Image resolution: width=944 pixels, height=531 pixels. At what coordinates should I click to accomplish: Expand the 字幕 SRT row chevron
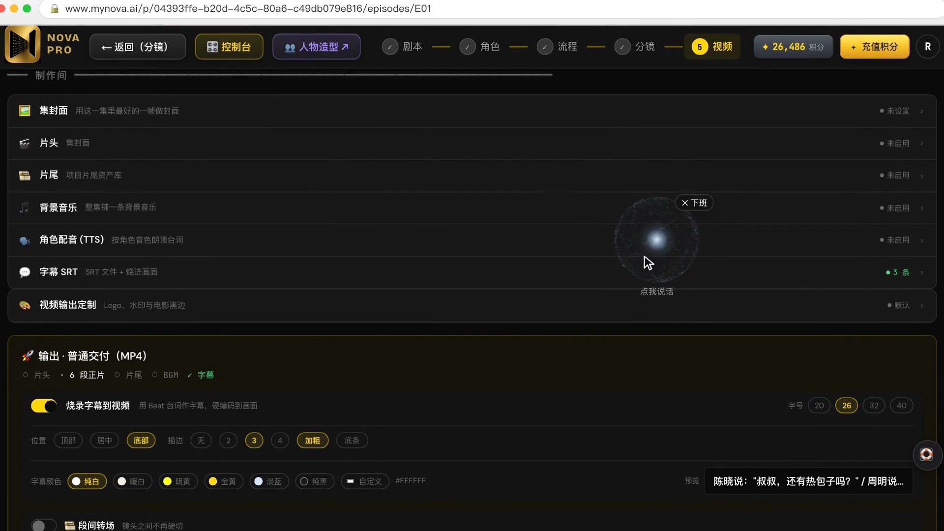tap(922, 272)
